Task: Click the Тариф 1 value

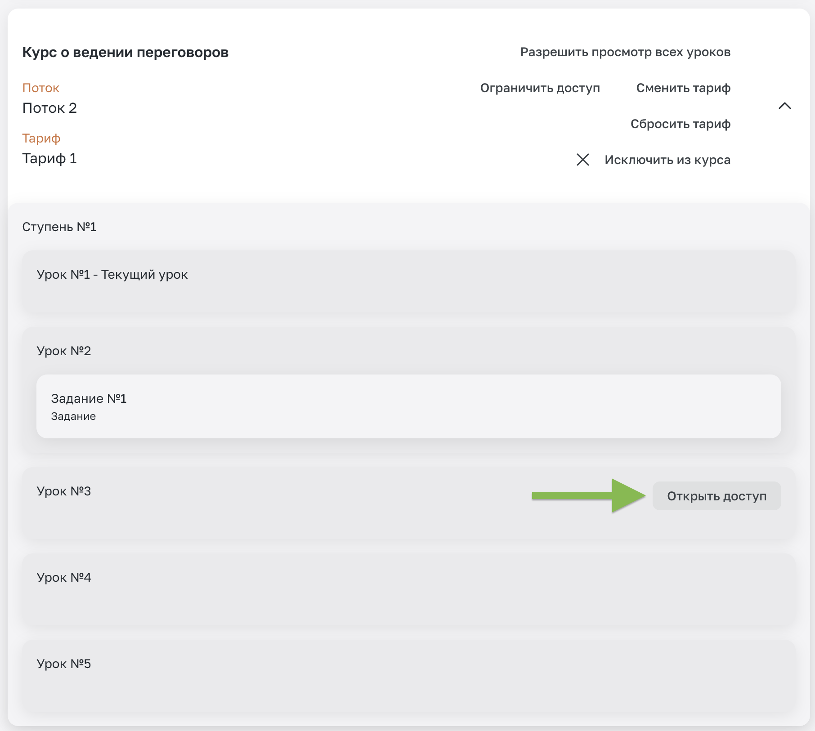Action: 49,158
